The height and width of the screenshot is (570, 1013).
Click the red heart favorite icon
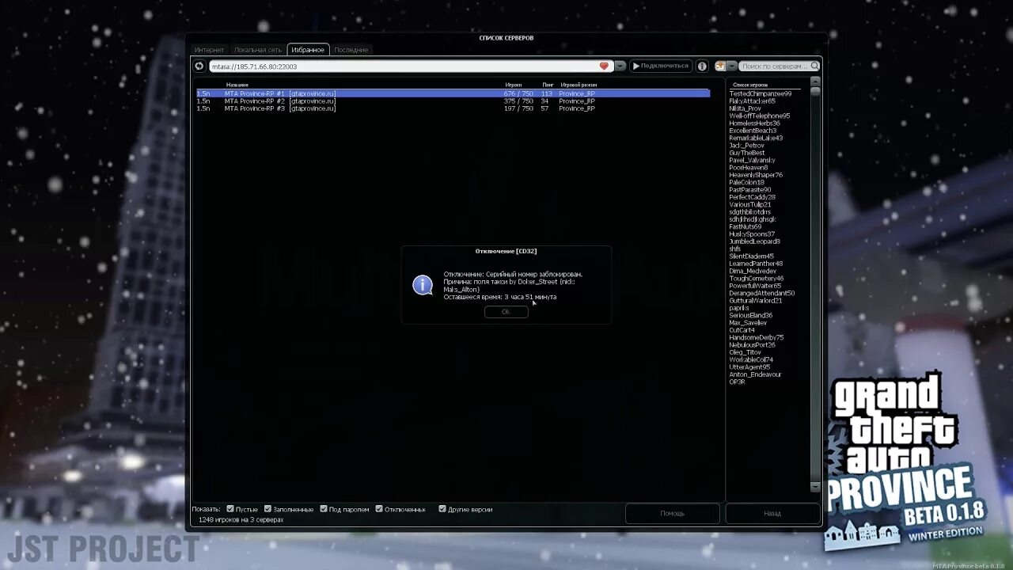(604, 66)
